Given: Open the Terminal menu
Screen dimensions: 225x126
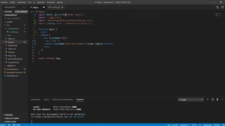Looking at the screenshot, I should (x=51, y=2).
